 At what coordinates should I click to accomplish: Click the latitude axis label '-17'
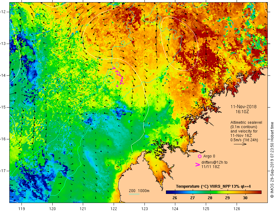click(x=3, y=171)
